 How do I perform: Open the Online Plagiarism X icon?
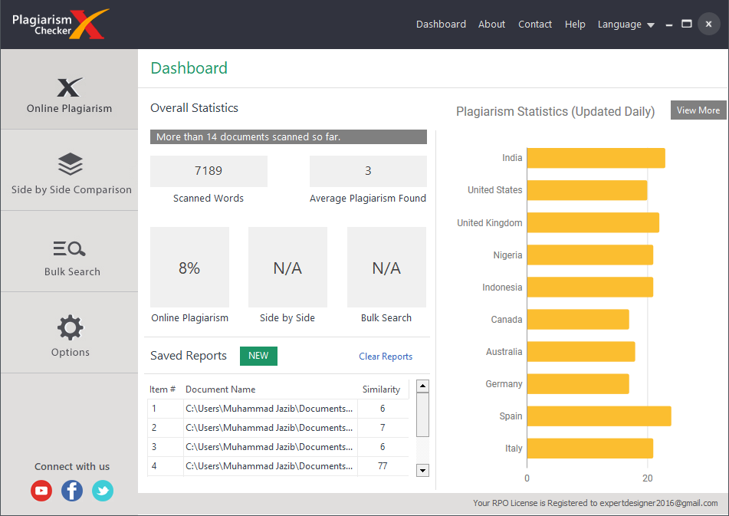tap(70, 87)
